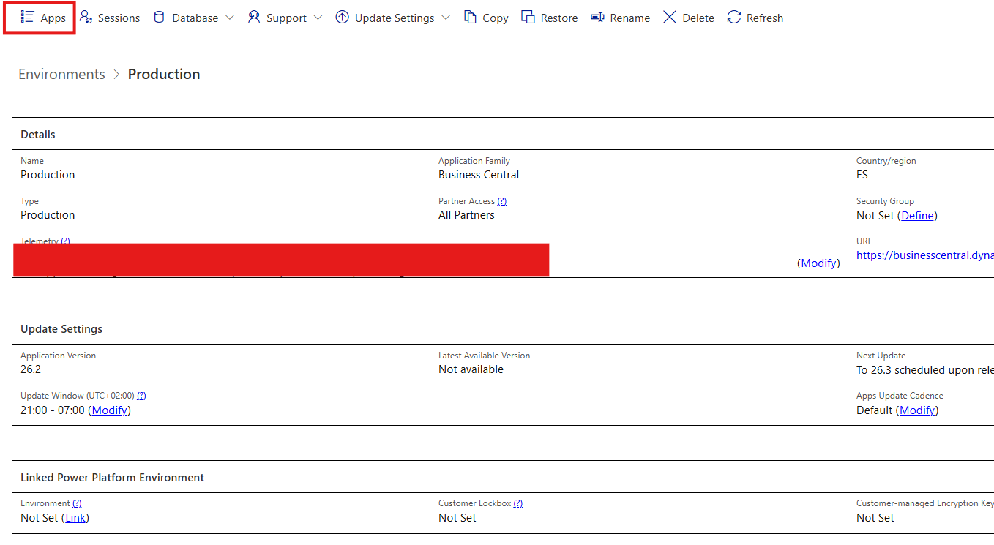Click the Copy environment icon

[470, 17]
